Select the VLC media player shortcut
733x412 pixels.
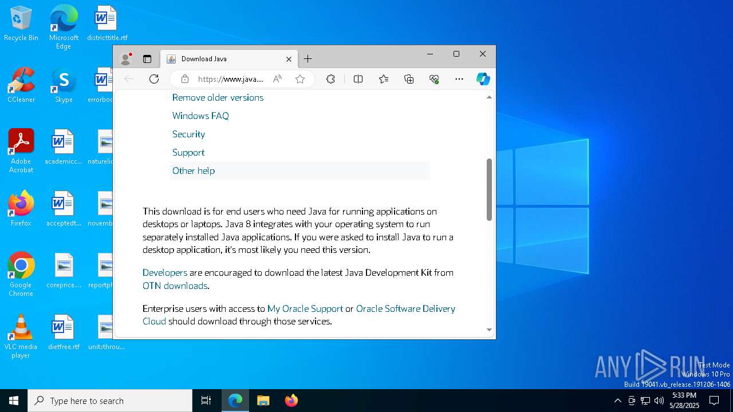click(21, 336)
